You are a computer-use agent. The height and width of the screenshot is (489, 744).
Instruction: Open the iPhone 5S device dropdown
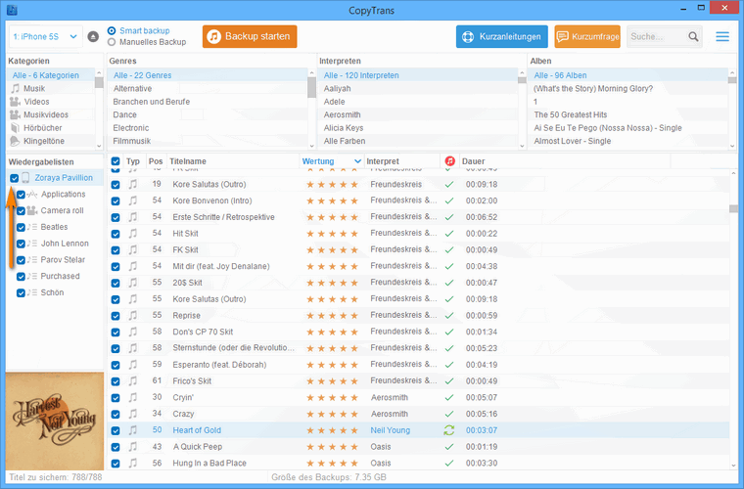pyautogui.click(x=46, y=36)
